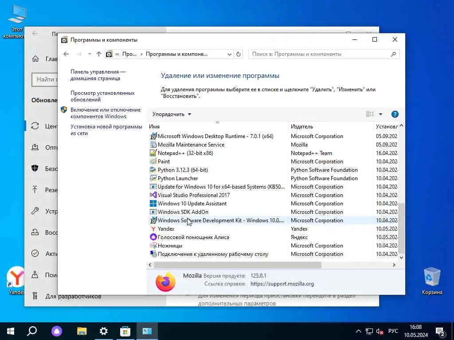Click the horizontal scrollbar right arrow
The image size is (454, 340).
tap(394, 265)
